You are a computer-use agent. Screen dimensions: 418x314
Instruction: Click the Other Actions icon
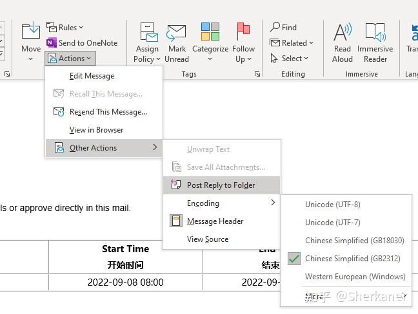(59, 147)
